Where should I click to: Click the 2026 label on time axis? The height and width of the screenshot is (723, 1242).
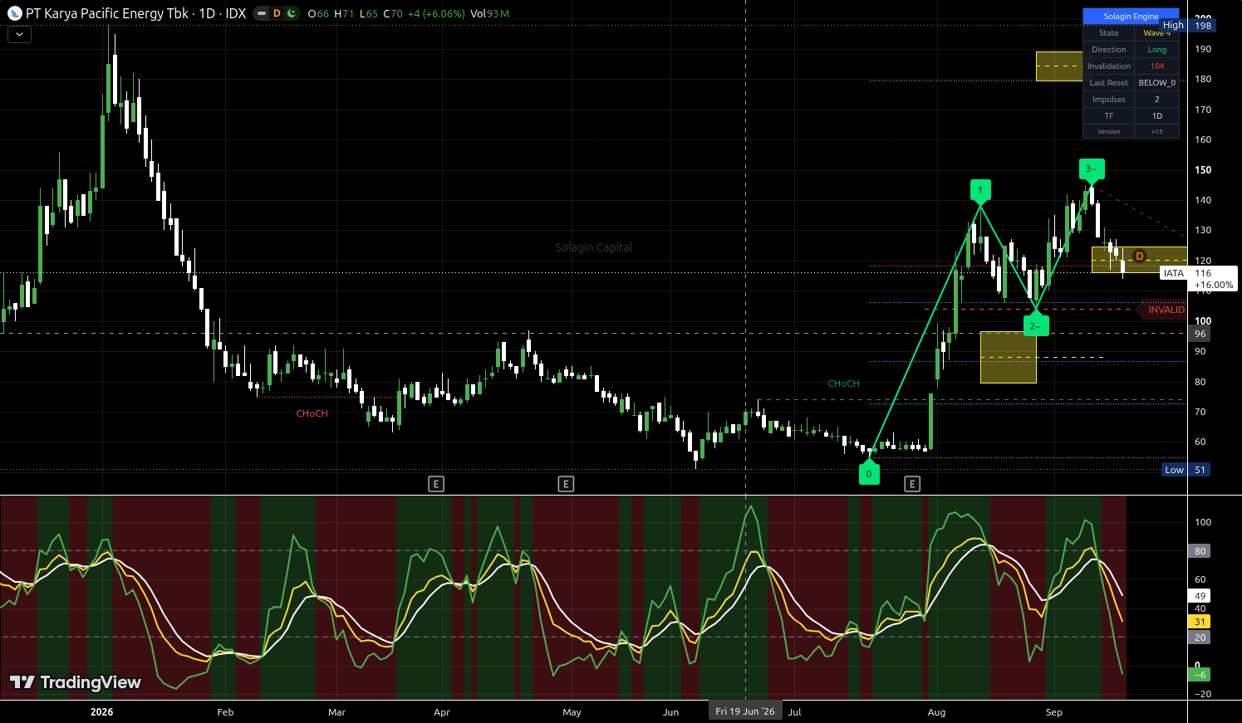tap(101, 712)
